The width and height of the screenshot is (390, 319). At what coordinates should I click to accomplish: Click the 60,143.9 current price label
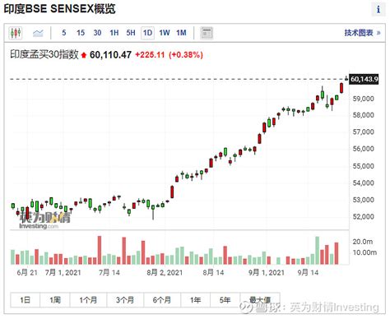(364, 79)
